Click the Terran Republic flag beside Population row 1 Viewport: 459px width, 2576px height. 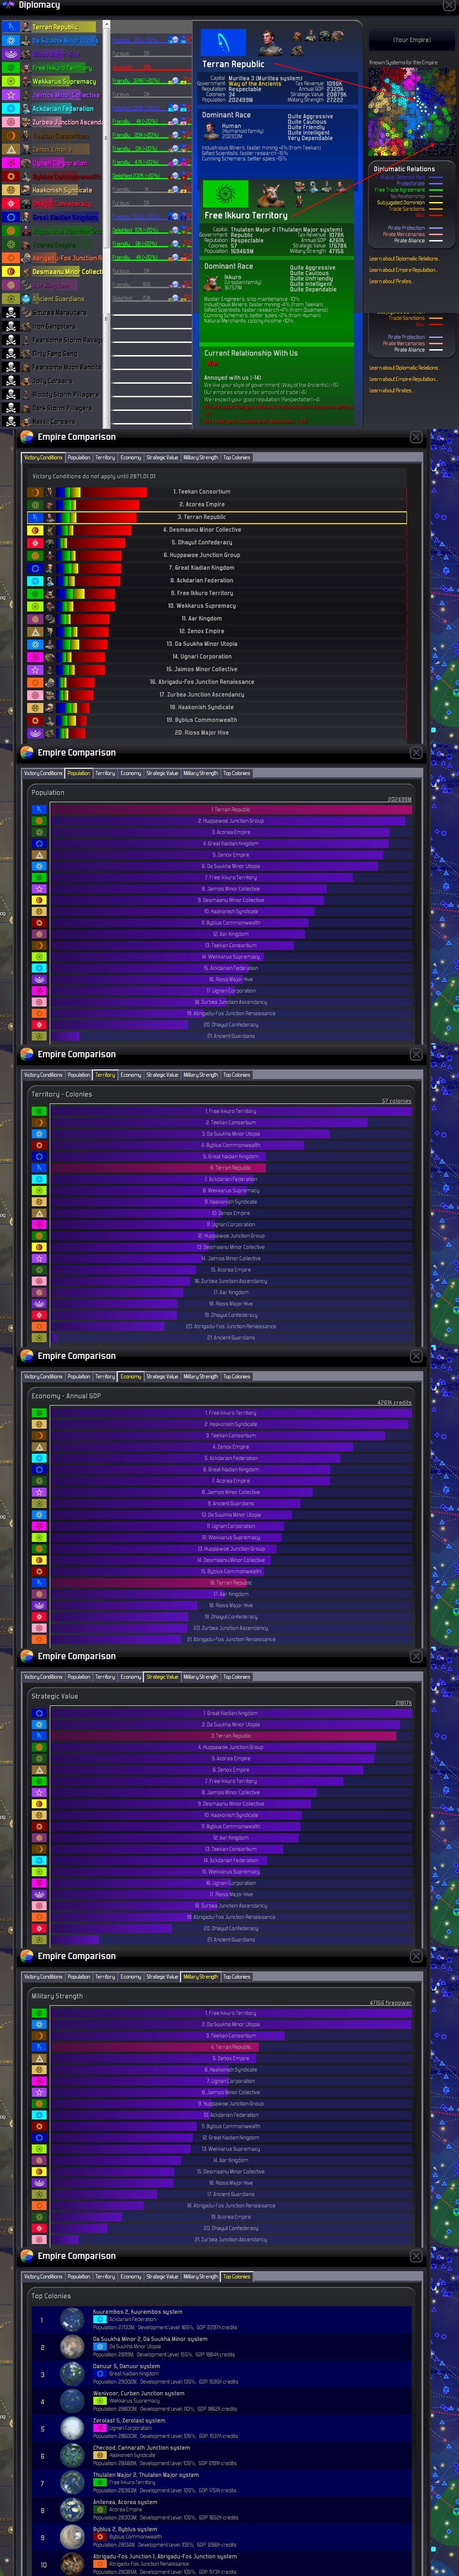[40, 810]
